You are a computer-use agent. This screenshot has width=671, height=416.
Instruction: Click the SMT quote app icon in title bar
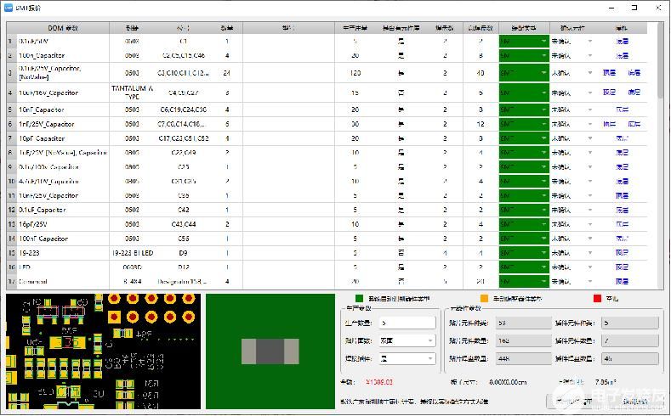pyautogui.click(x=8, y=8)
